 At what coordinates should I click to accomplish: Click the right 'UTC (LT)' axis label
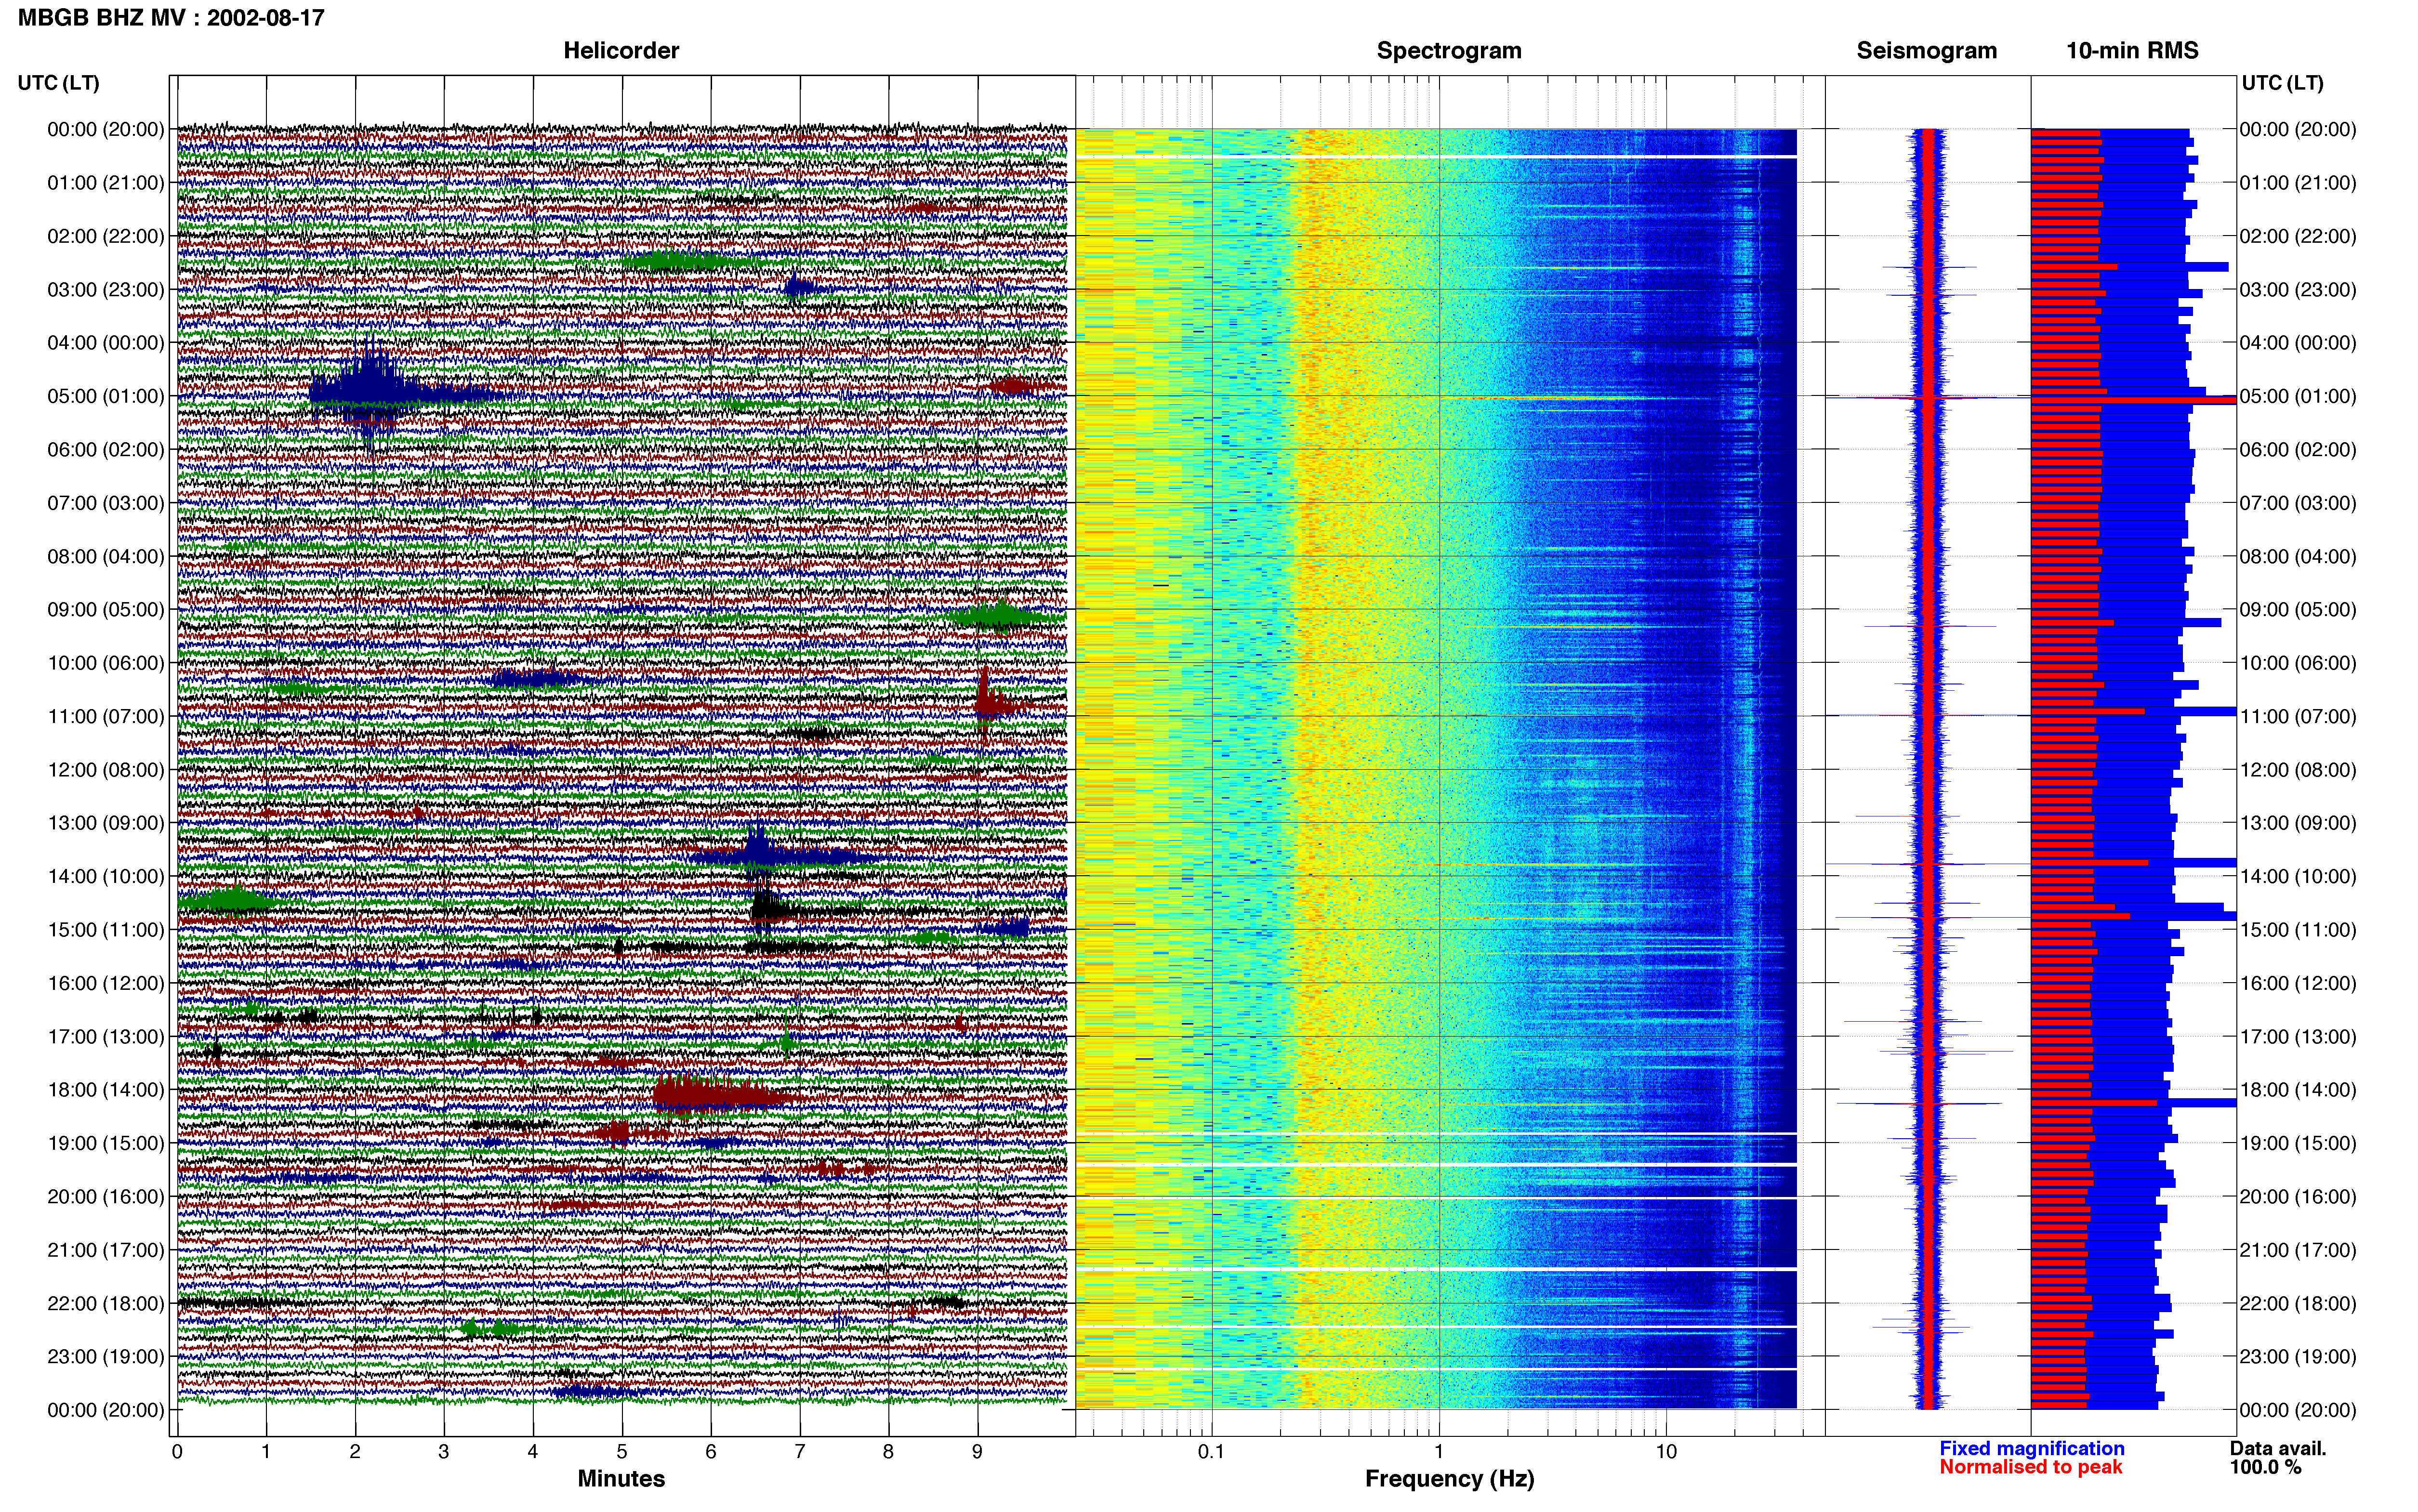pos(2282,83)
